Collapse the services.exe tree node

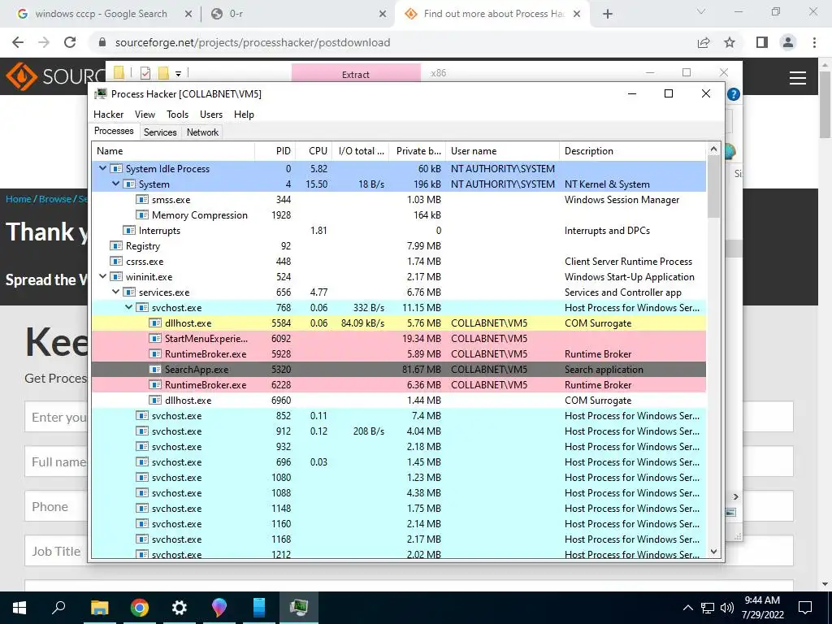click(115, 292)
